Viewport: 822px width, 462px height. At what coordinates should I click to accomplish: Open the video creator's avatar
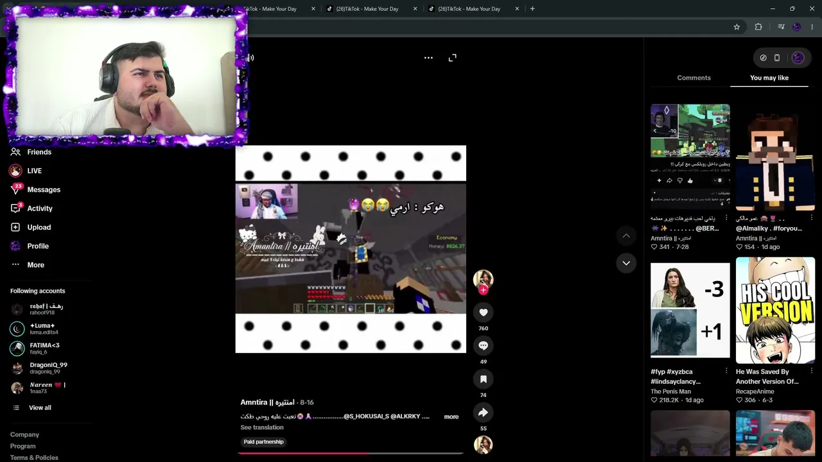pyautogui.click(x=483, y=278)
